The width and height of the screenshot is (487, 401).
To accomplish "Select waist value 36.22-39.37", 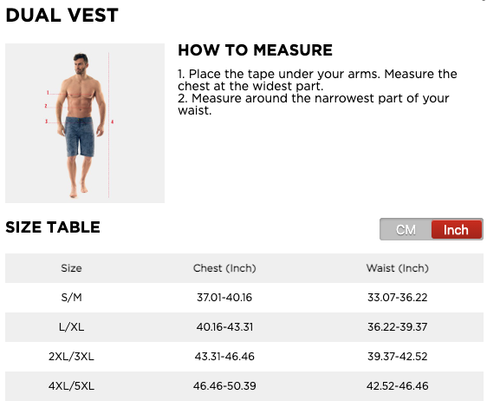I will click(398, 327).
